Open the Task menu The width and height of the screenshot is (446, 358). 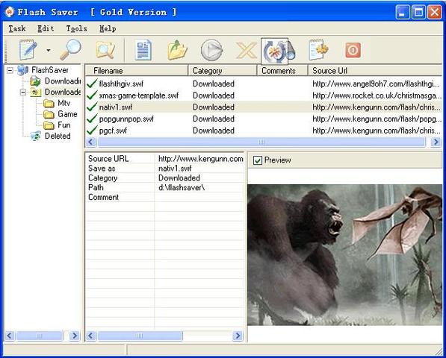[x=16, y=28]
